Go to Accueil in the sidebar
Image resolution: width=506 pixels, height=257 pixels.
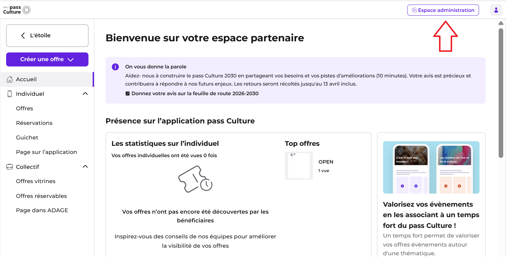click(47, 79)
